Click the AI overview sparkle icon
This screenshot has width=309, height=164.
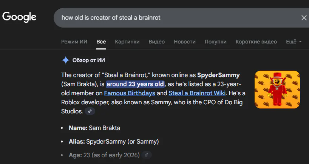[x=66, y=60]
